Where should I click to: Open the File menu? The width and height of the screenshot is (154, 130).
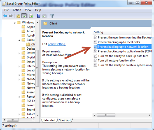[x=7, y=10]
